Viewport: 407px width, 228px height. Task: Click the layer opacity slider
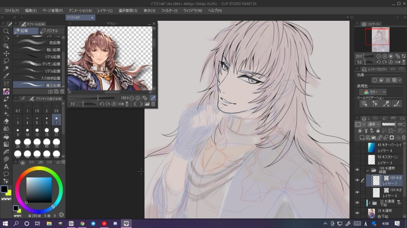[x=389, y=124]
